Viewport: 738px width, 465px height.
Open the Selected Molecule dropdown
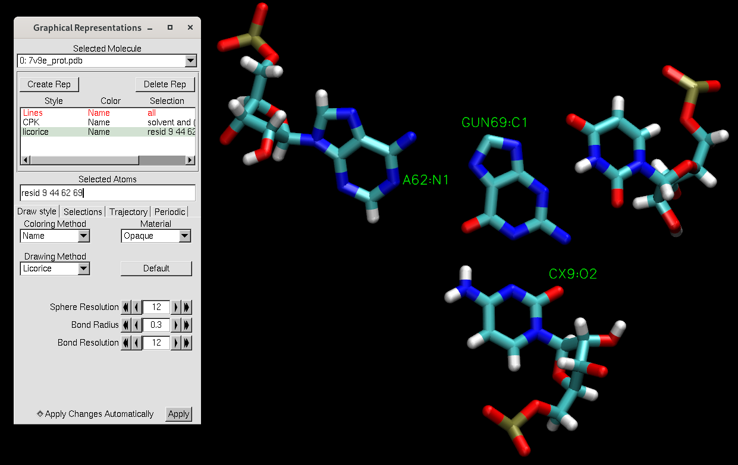click(190, 61)
